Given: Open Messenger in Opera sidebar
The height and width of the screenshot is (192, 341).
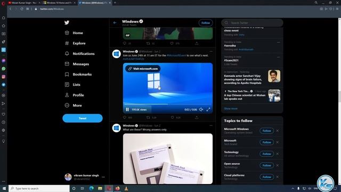Looking at the screenshot, I should [4, 61].
